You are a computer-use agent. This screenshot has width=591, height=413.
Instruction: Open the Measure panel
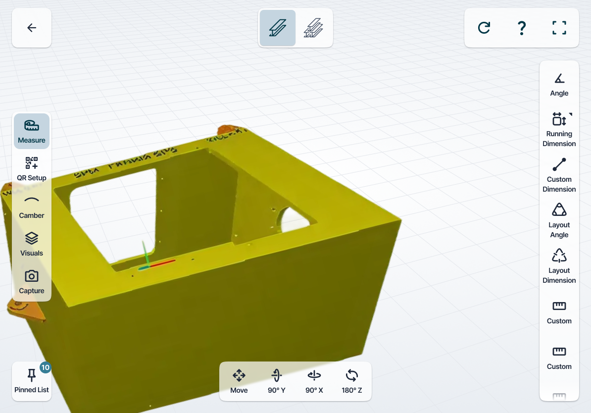point(32,131)
